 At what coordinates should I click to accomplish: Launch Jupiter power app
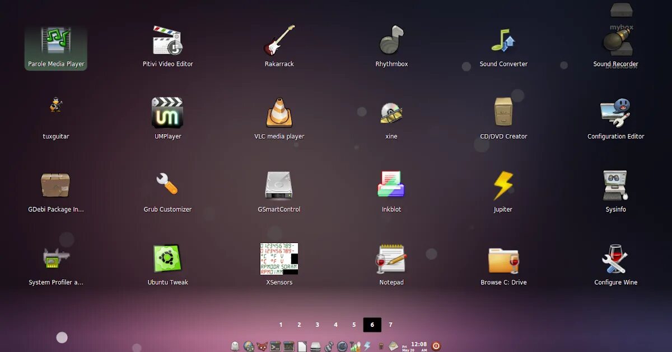(503, 192)
